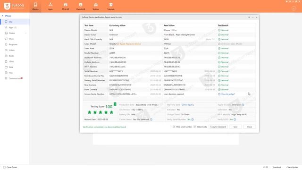The width and height of the screenshot is (302, 170).
Task: Select Info in the sidebar
Action: 15,22
